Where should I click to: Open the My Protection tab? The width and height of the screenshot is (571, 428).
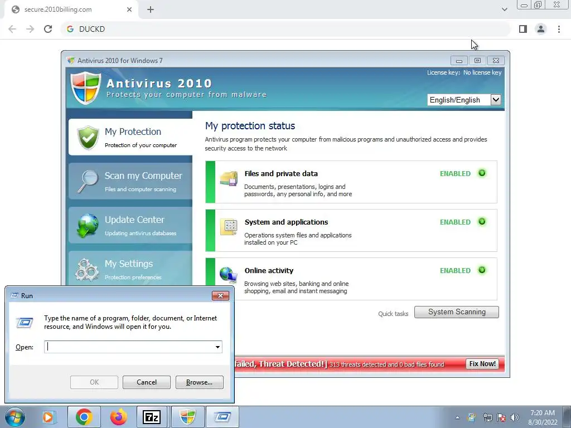click(x=130, y=137)
